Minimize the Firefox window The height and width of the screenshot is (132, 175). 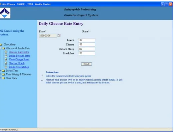click(163, 4)
